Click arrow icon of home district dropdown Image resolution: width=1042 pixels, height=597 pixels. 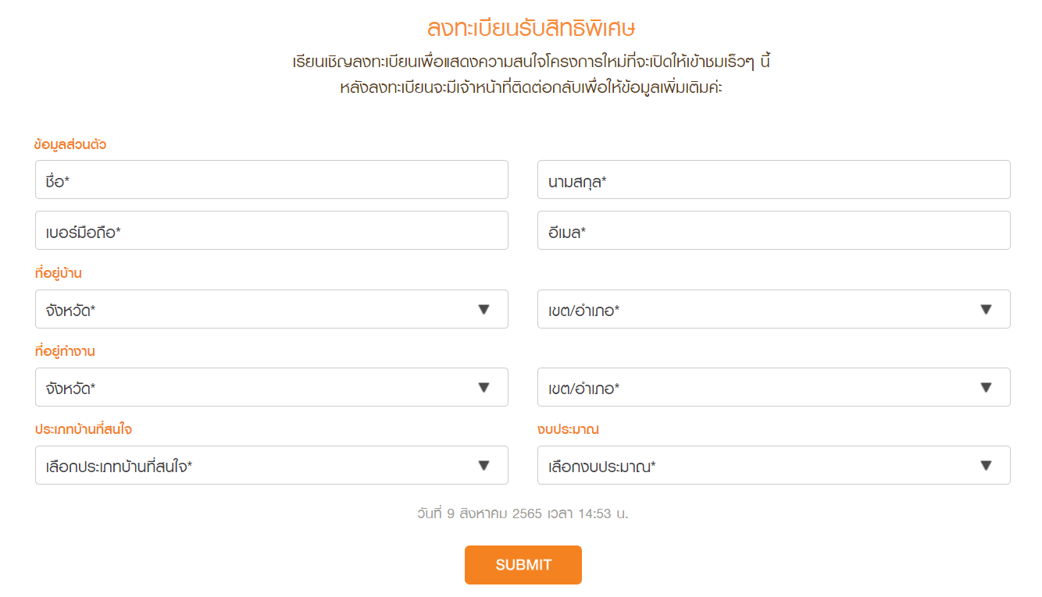pos(986,310)
